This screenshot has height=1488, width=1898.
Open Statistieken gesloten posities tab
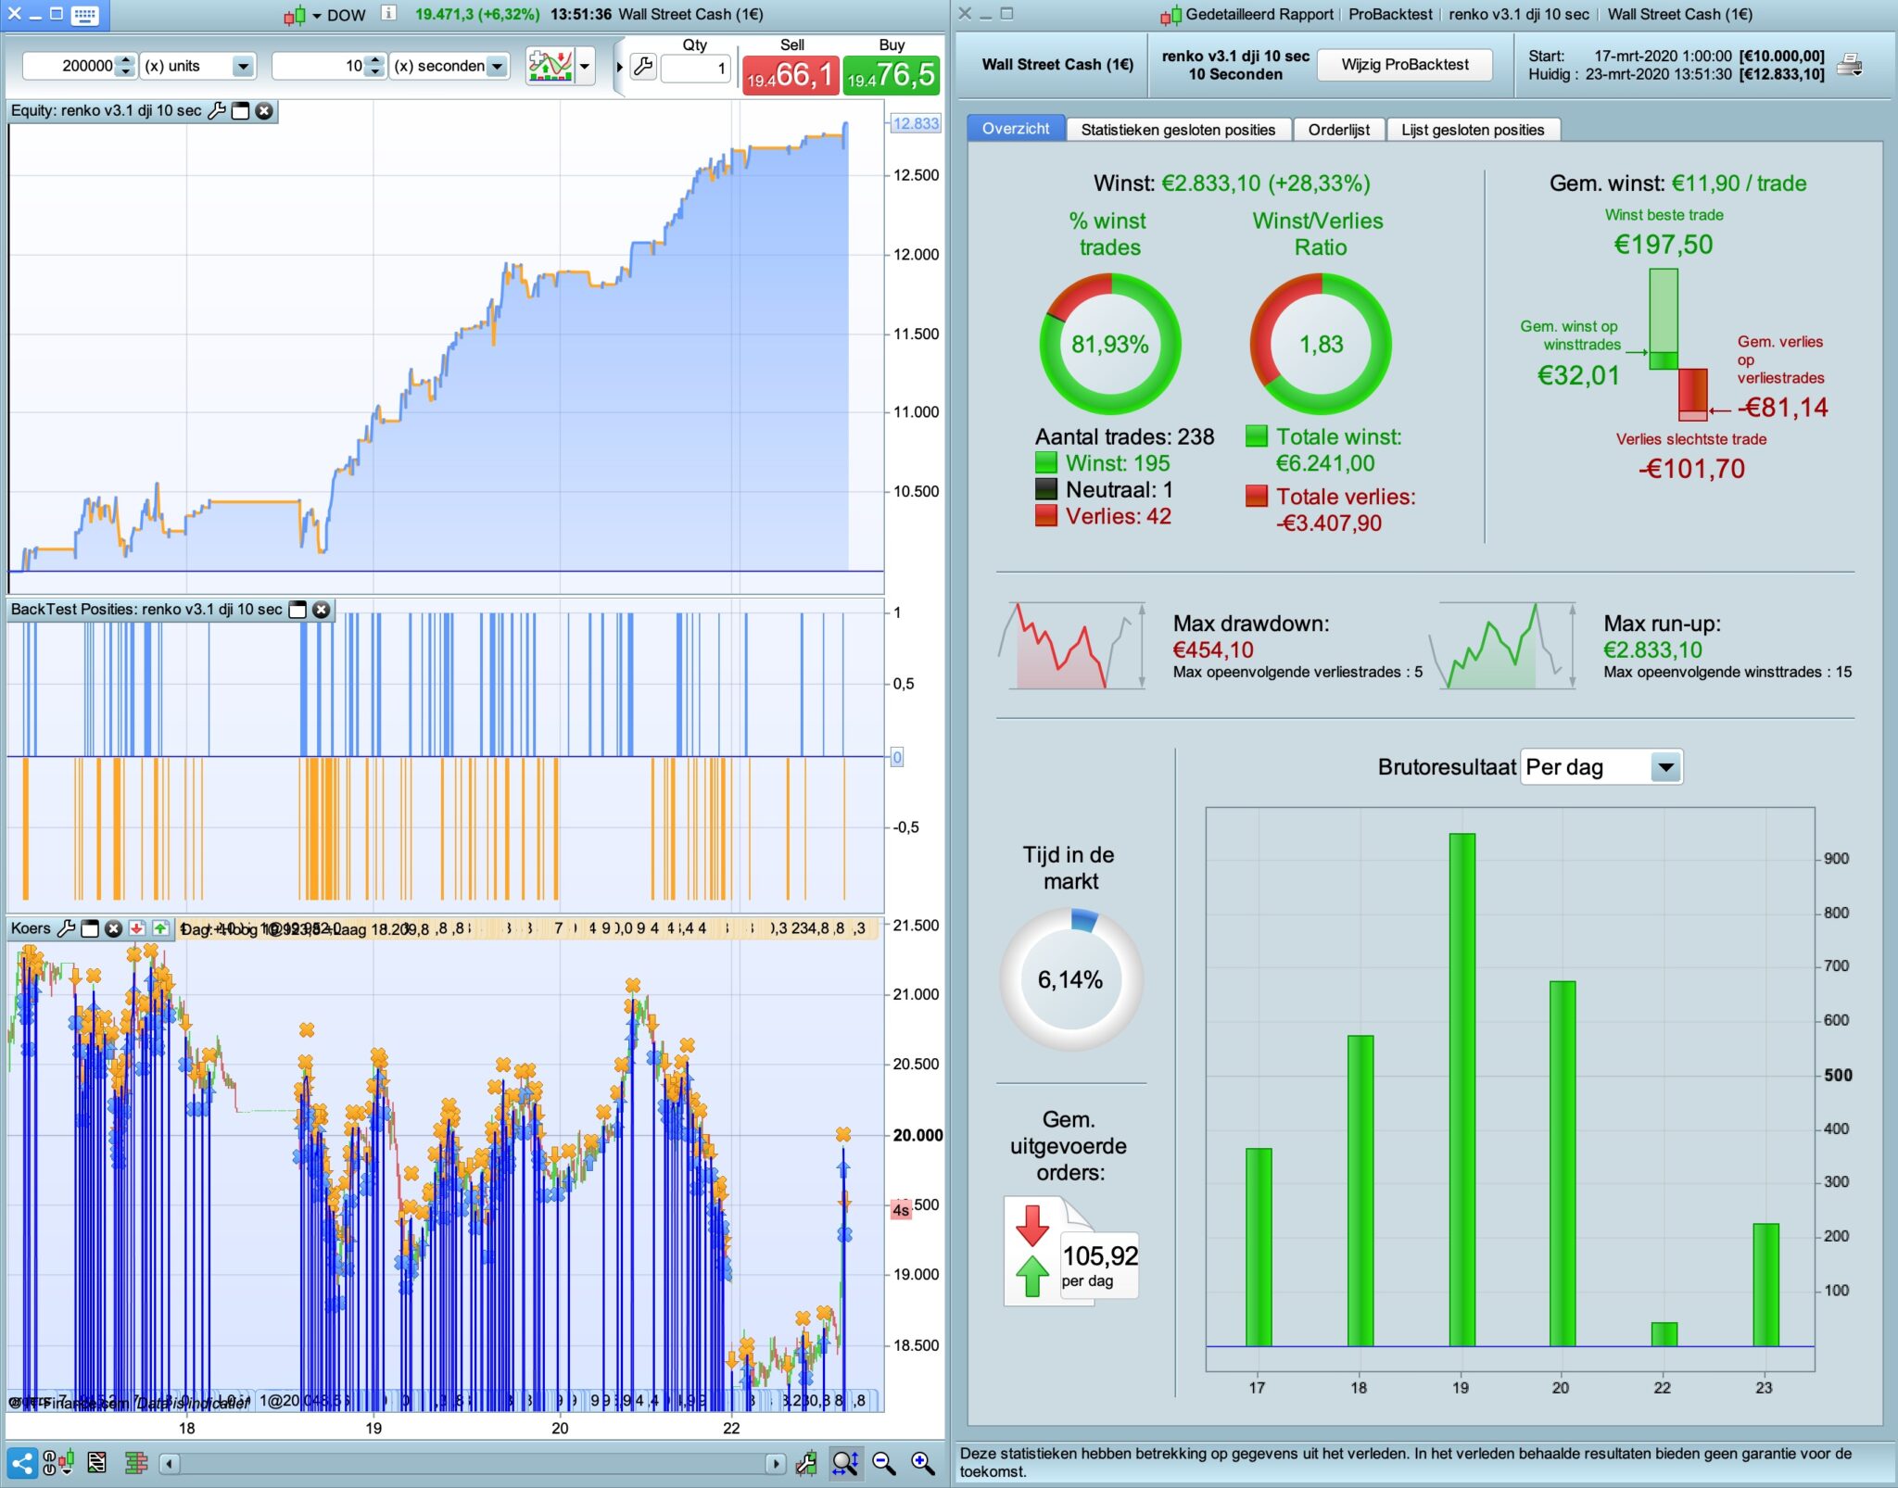[x=1177, y=130]
